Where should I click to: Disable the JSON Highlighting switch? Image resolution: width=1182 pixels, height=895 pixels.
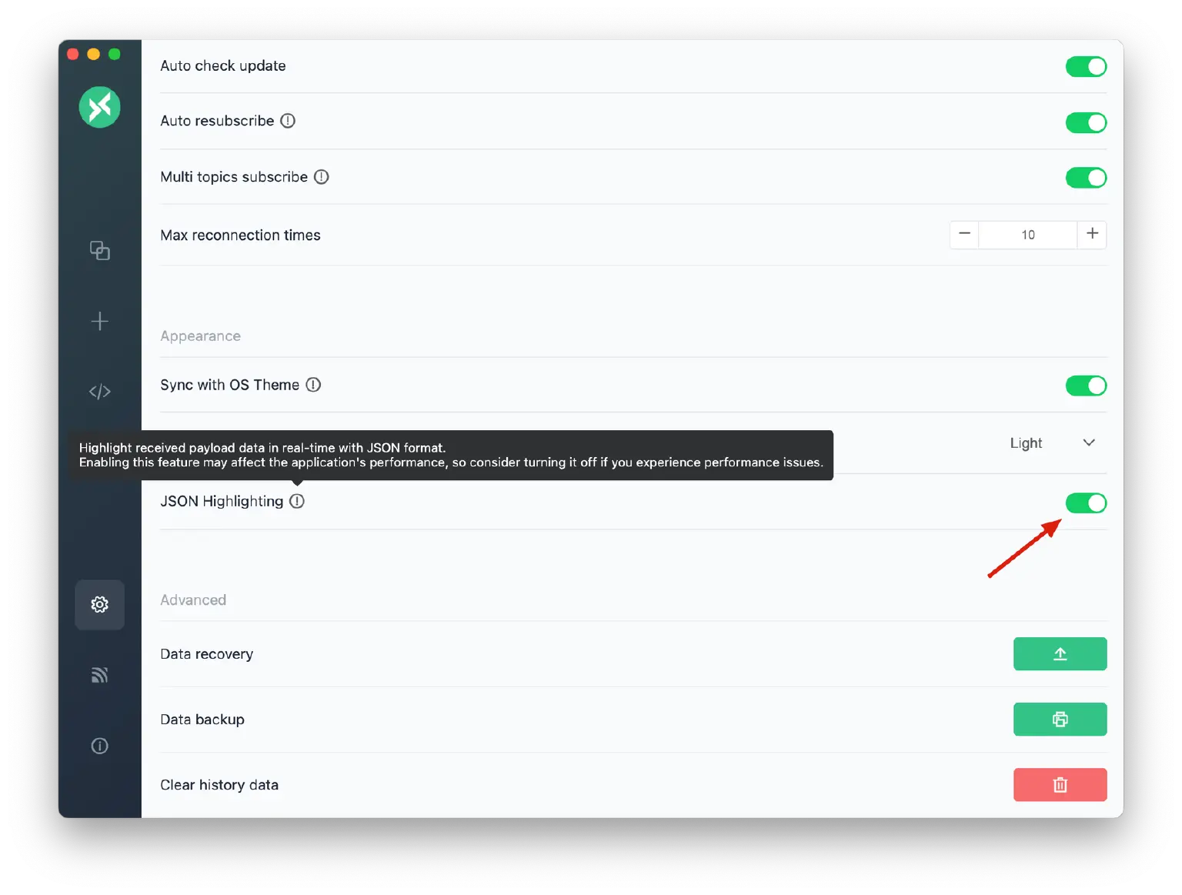point(1085,503)
